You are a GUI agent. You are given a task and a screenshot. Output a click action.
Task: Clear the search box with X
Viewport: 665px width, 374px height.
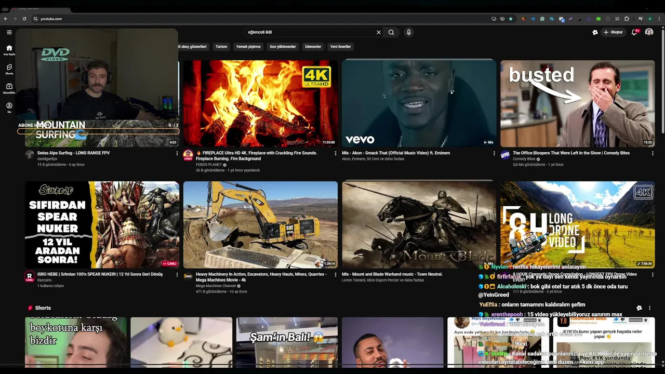click(x=379, y=32)
